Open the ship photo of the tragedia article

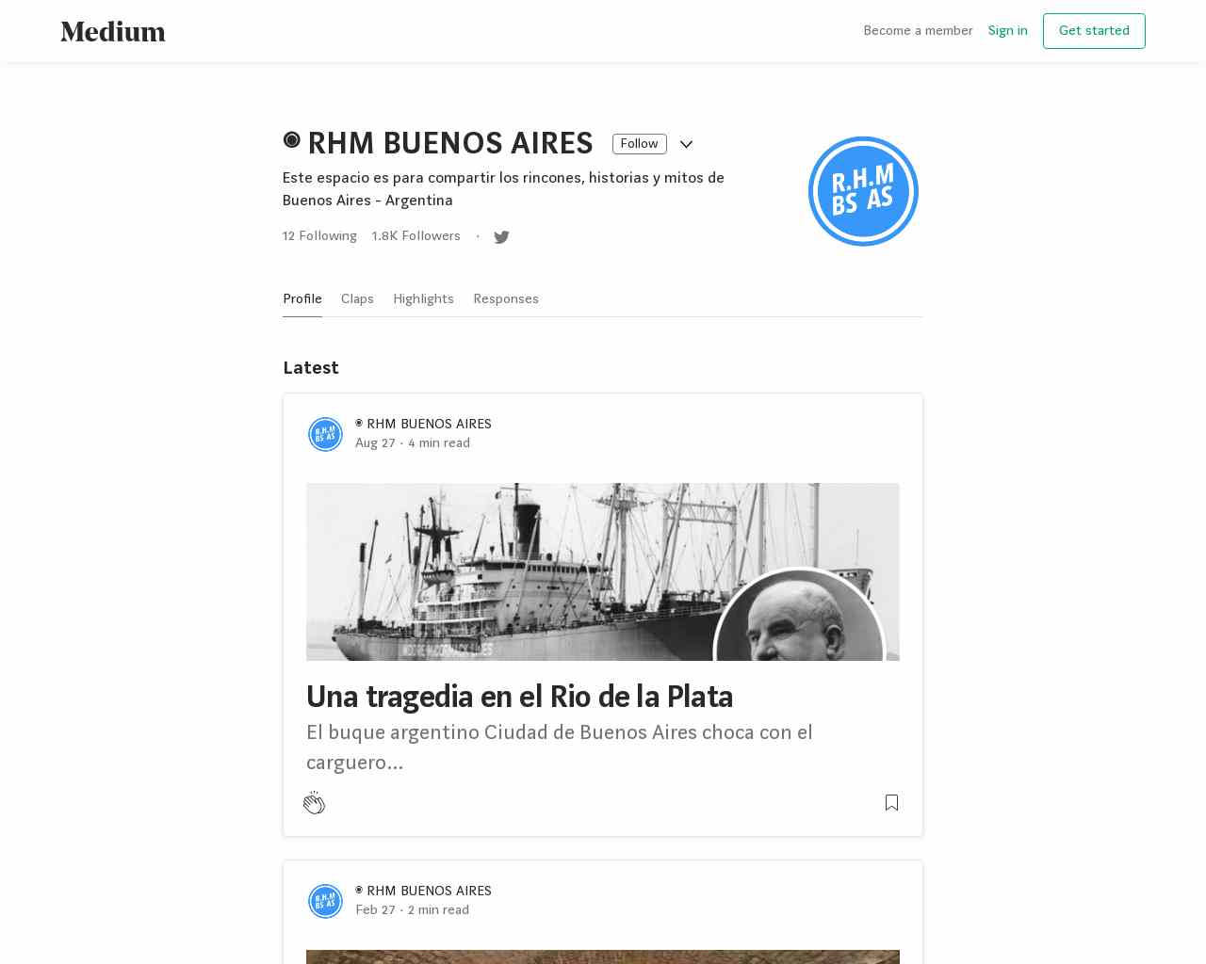click(603, 571)
